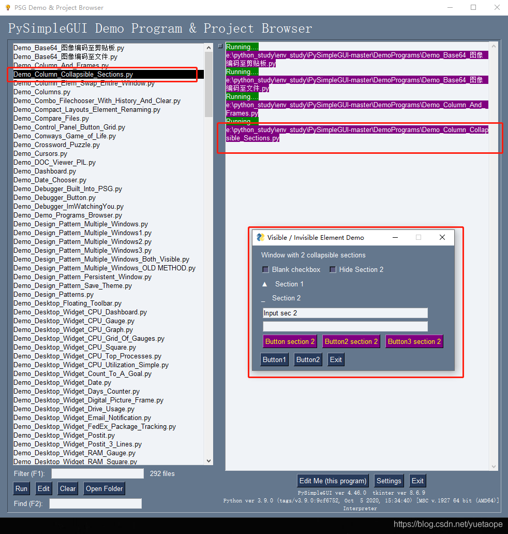
Task: Minimize the Visible / Invisible Element Demo window
Action: pos(395,237)
